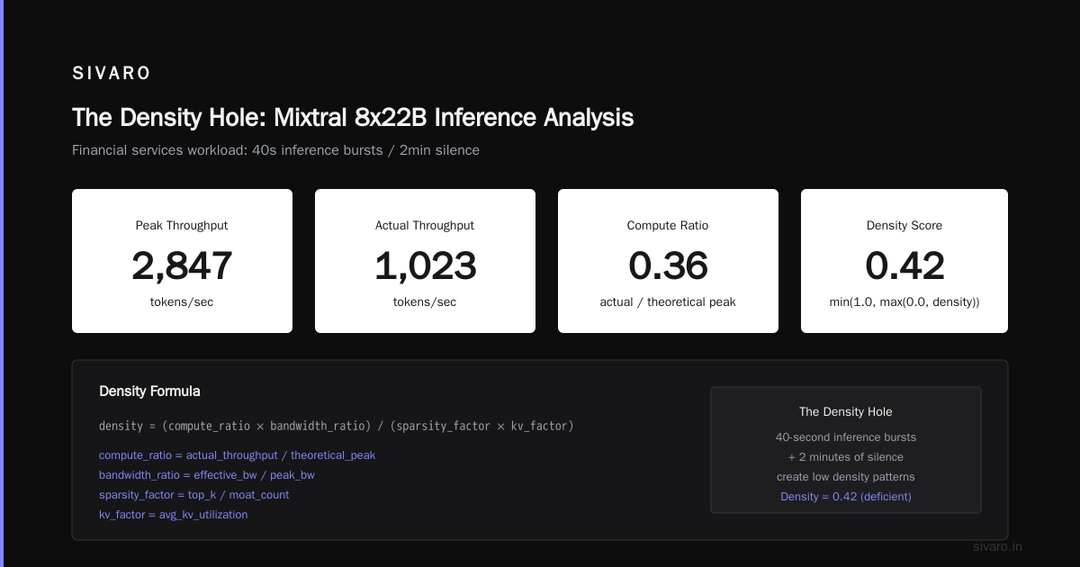Image resolution: width=1080 pixels, height=567 pixels.
Task: Click the sivaro.in watermark link
Action: 998,546
